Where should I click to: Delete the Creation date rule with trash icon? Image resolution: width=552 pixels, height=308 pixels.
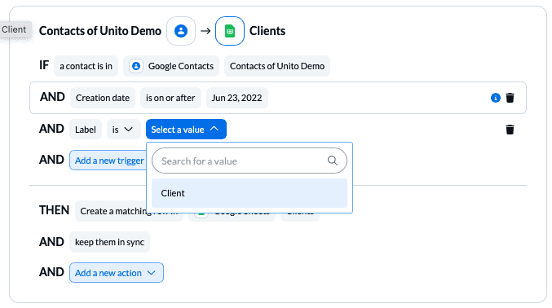tap(510, 98)
